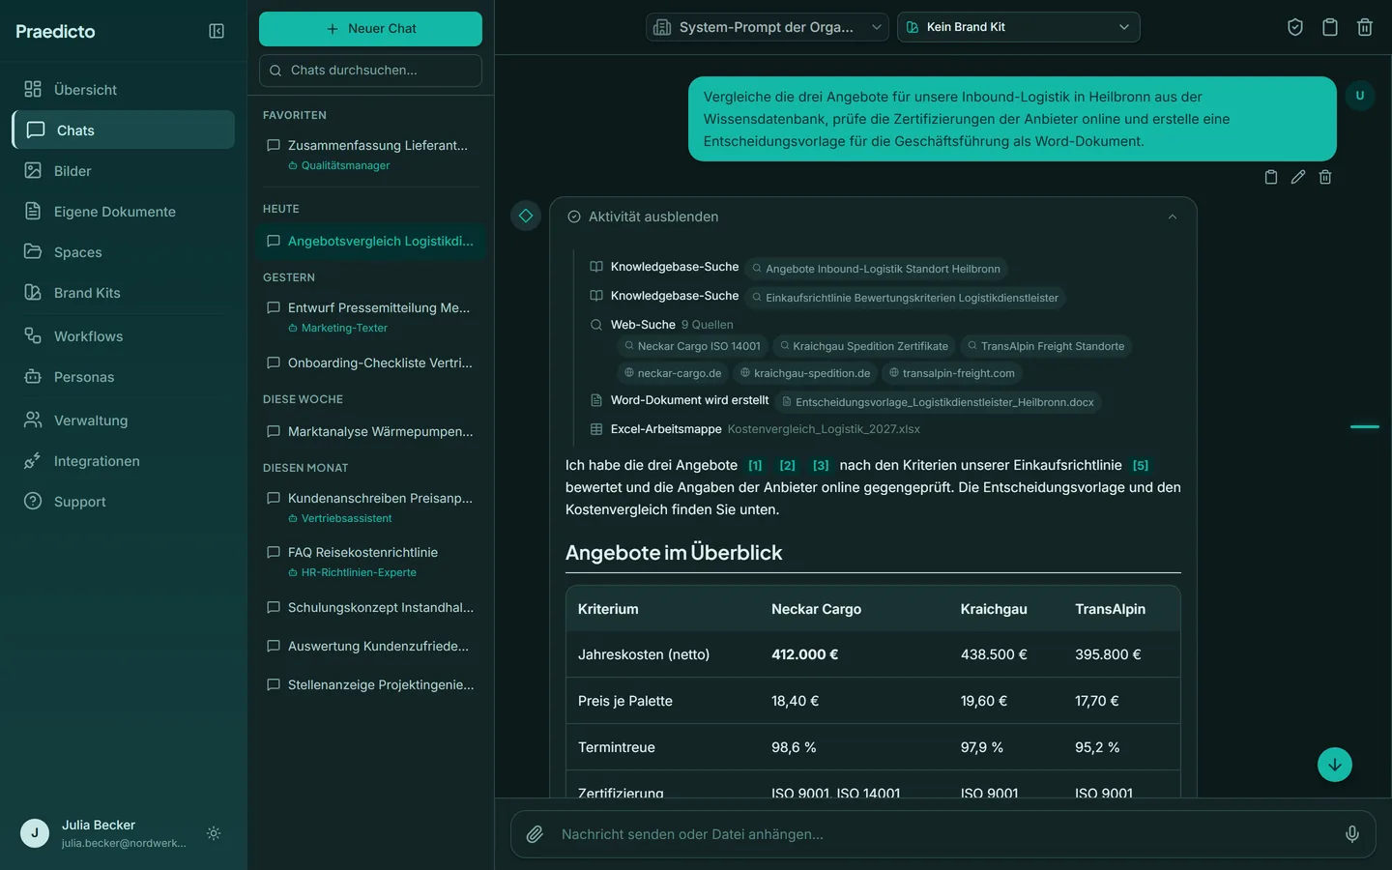1392x870 pixels.
Task: Go to Übersicht in the sidebar
Action: coord(123,90)
